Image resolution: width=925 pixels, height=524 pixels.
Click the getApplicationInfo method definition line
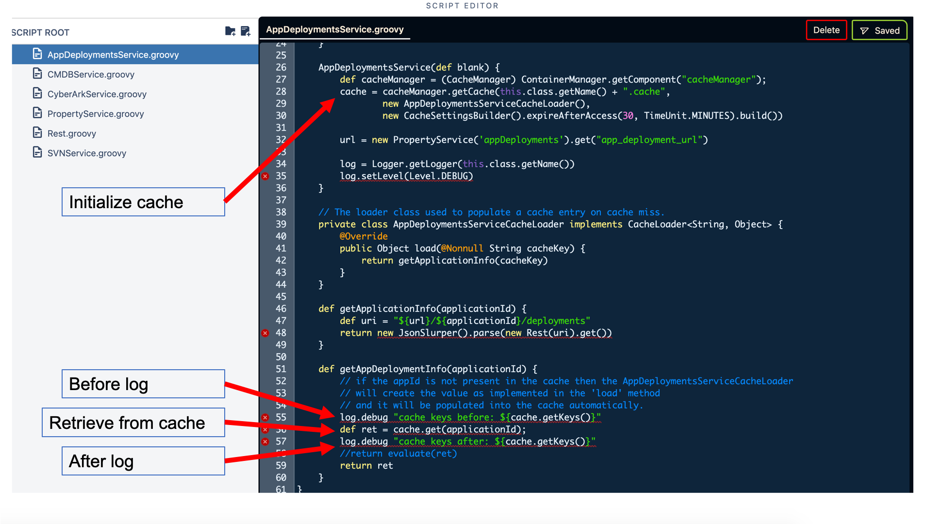[x=422, y=309]
